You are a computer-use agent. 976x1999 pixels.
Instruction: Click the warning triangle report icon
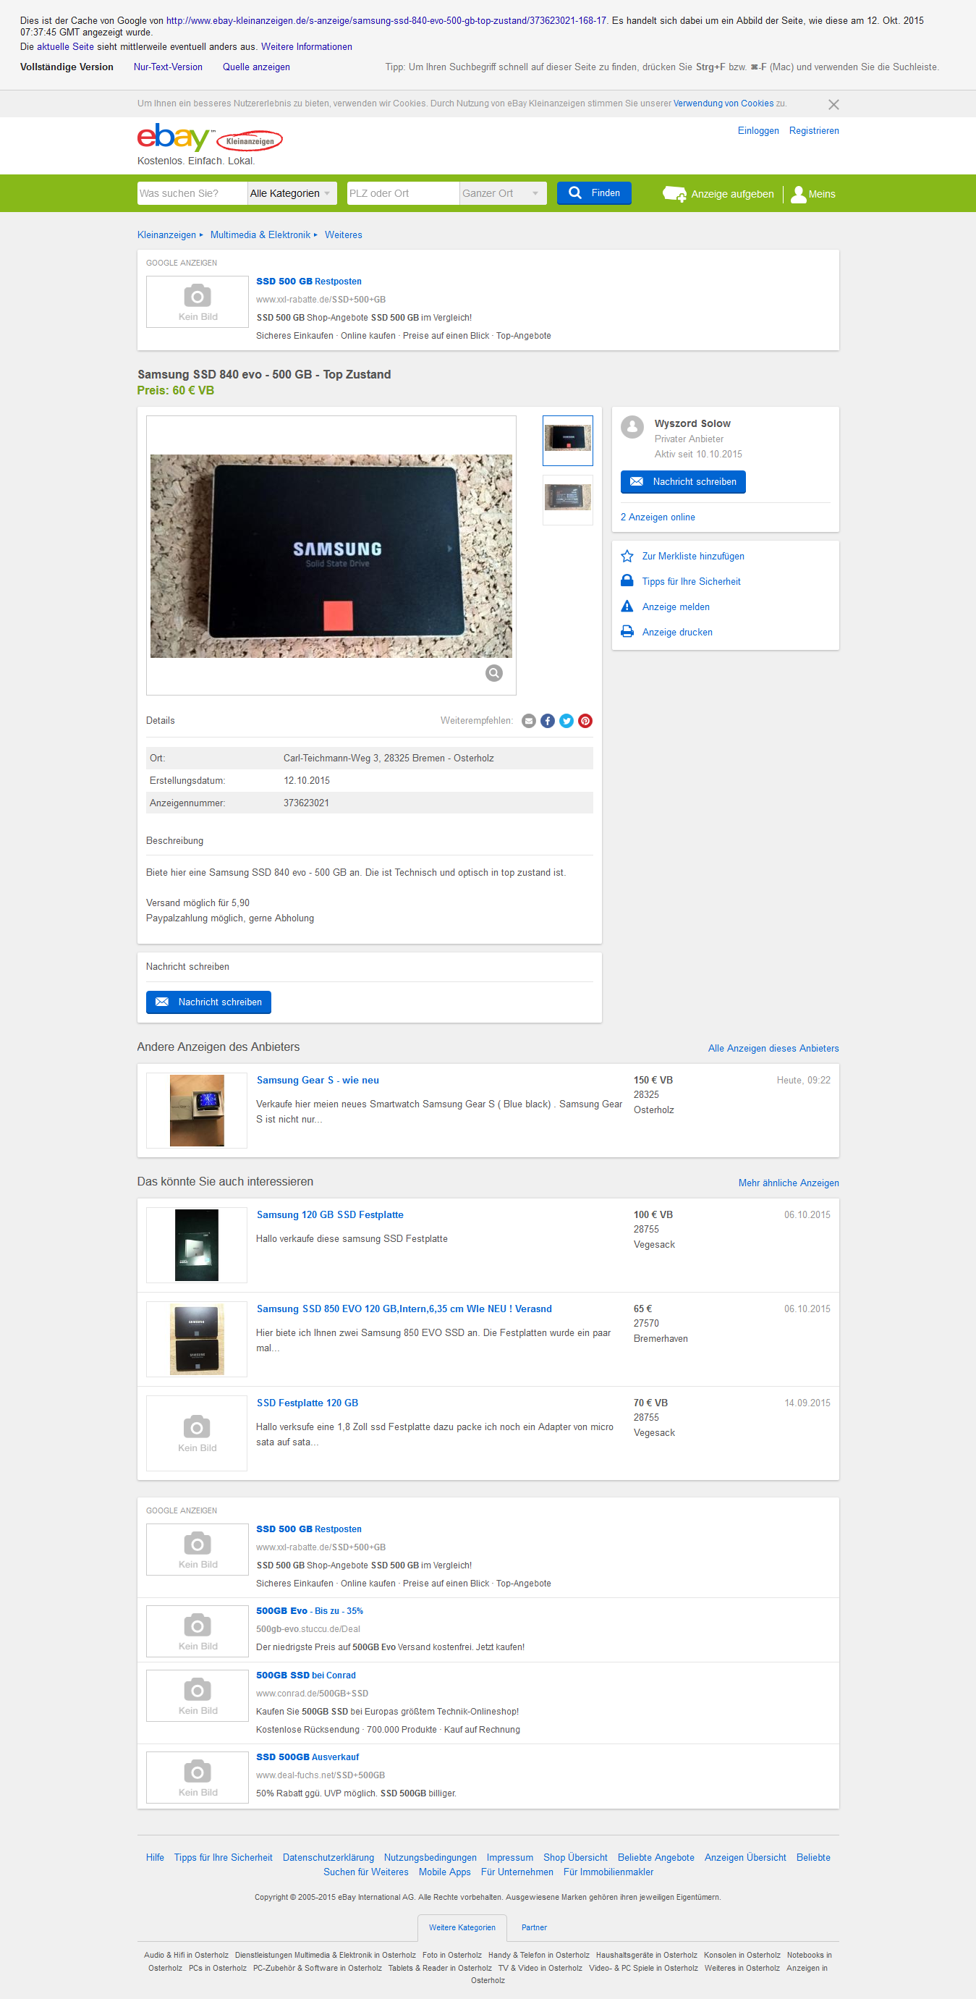627,607
